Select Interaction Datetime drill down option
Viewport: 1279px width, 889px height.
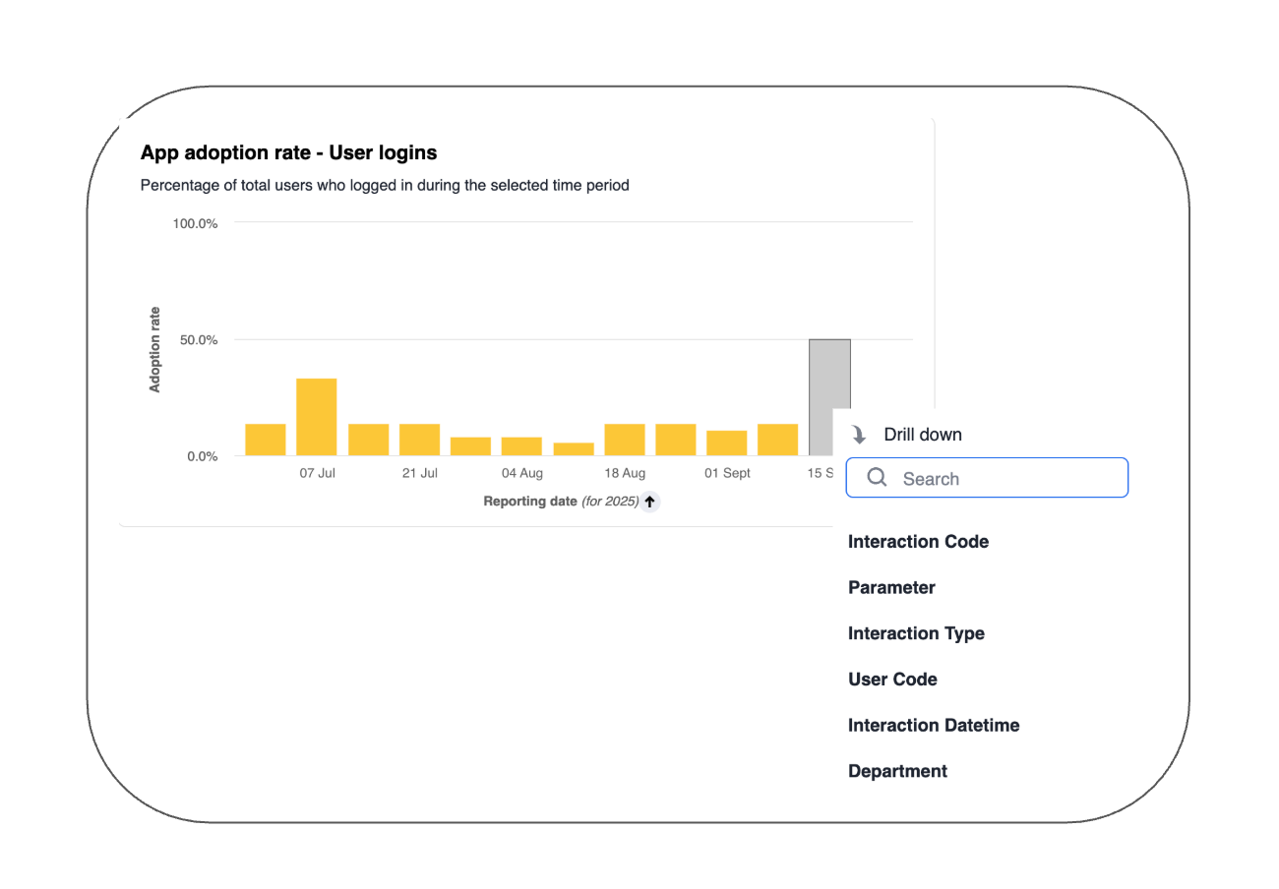click(933, 725)
